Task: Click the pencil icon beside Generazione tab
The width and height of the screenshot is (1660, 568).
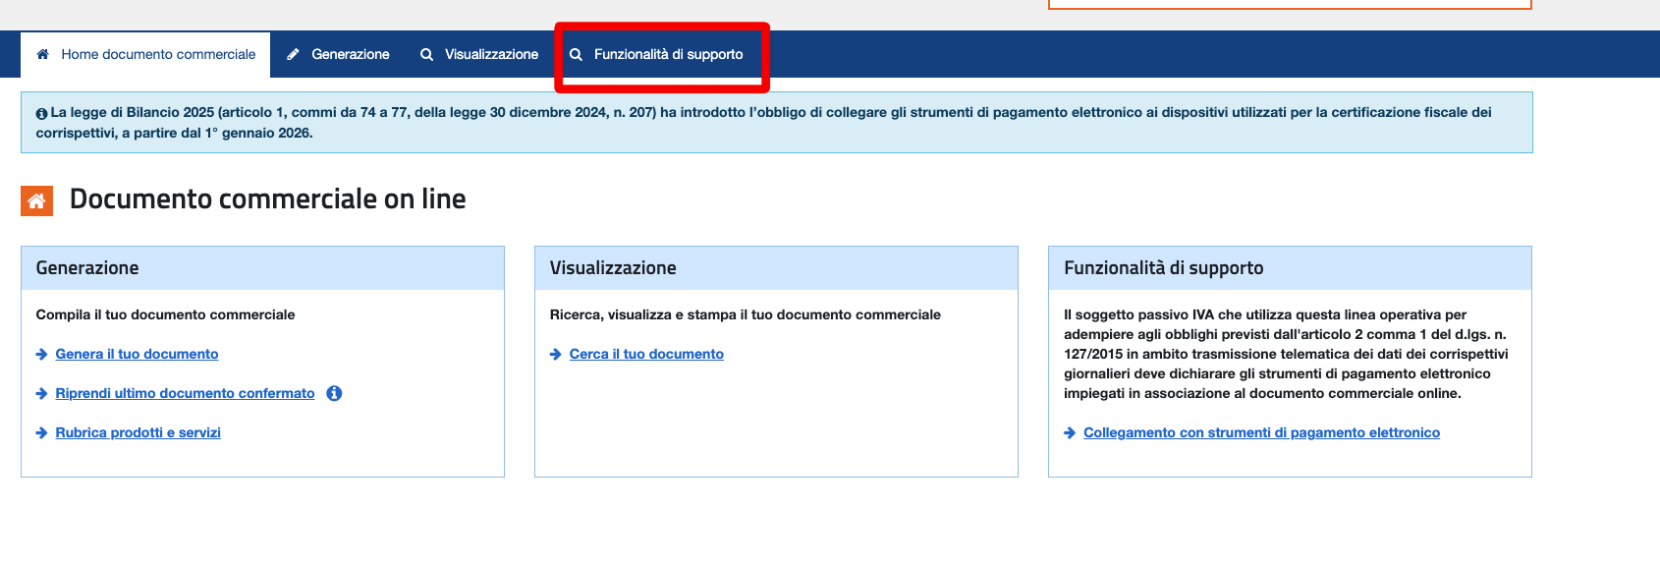Action: tap(293, 55)
